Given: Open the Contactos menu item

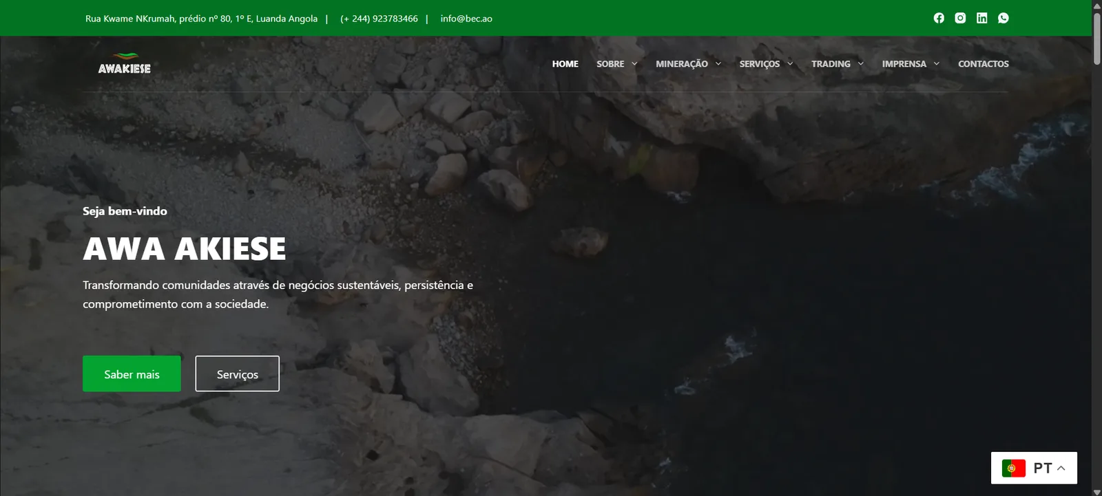Looking at the screenshot, I should click(x=983, y=64).
